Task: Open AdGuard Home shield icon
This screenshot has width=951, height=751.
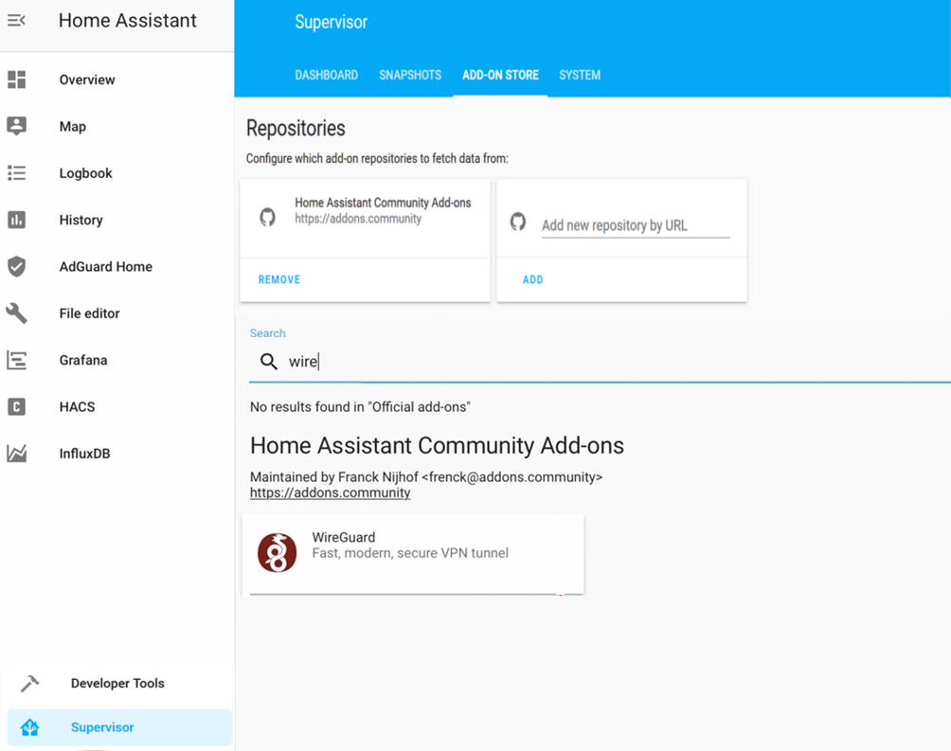Action: click(17, 266)
